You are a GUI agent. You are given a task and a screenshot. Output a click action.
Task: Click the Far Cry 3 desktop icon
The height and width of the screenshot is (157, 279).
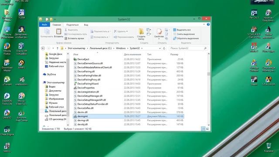[x=254, y=14]
